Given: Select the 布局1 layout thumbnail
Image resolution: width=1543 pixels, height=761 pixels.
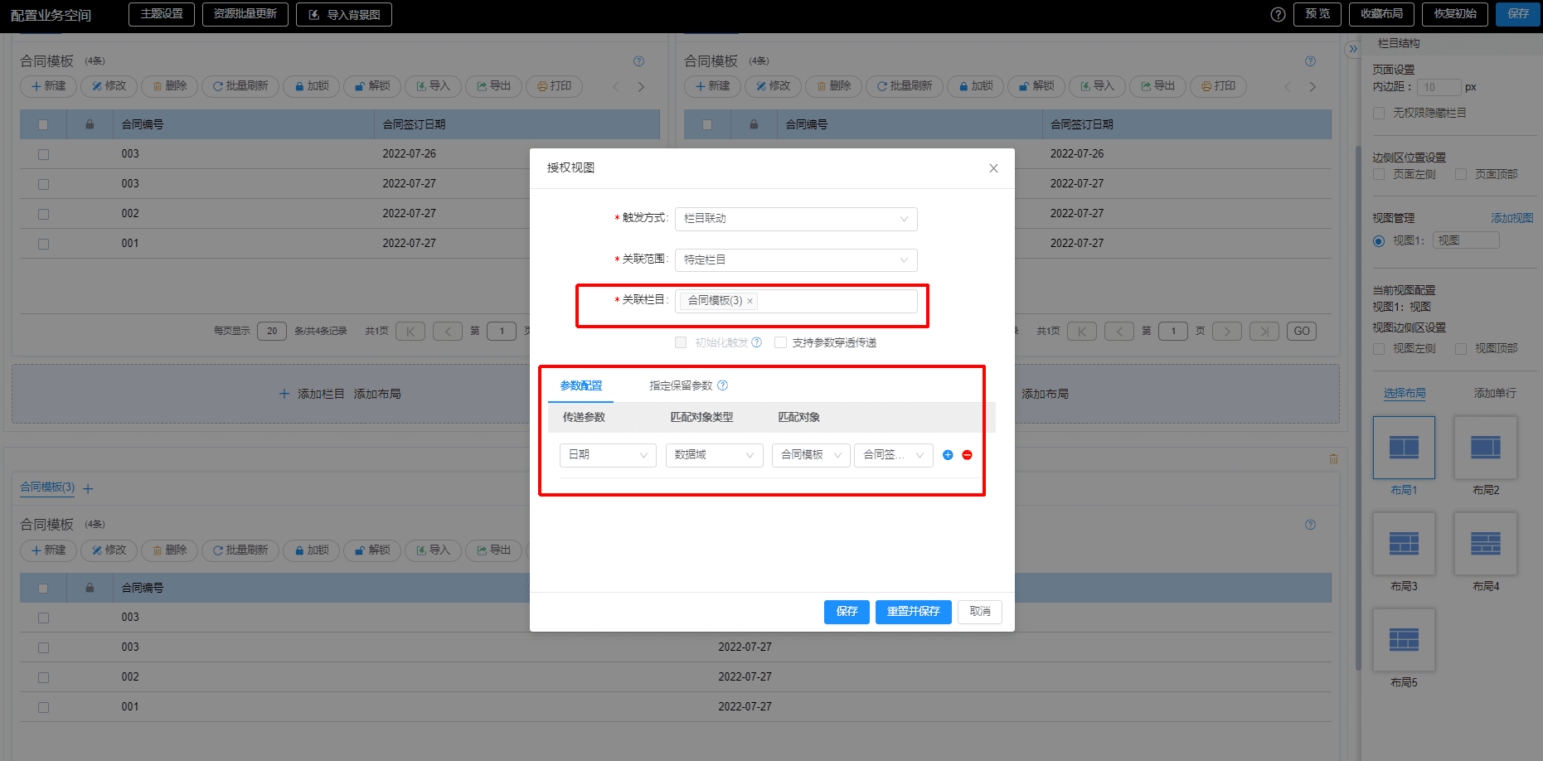Looking at the screenshot, I should point(1404,448).
